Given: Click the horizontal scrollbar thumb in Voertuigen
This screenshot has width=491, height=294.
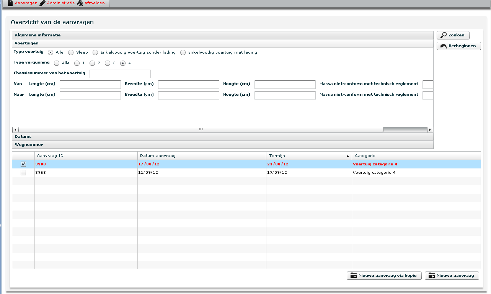Looking at the screenshot, I should 201,129.
